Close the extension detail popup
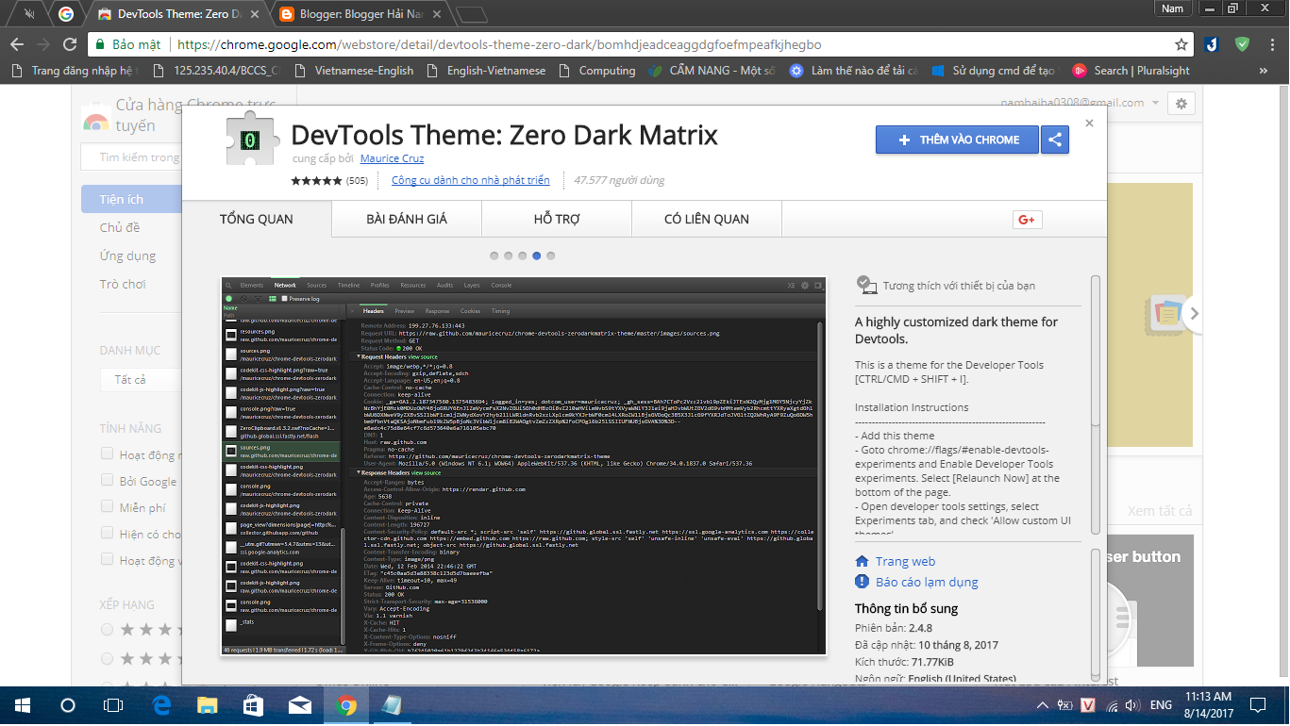This screenshot has width=1290, height=726. click(1089, 123)
